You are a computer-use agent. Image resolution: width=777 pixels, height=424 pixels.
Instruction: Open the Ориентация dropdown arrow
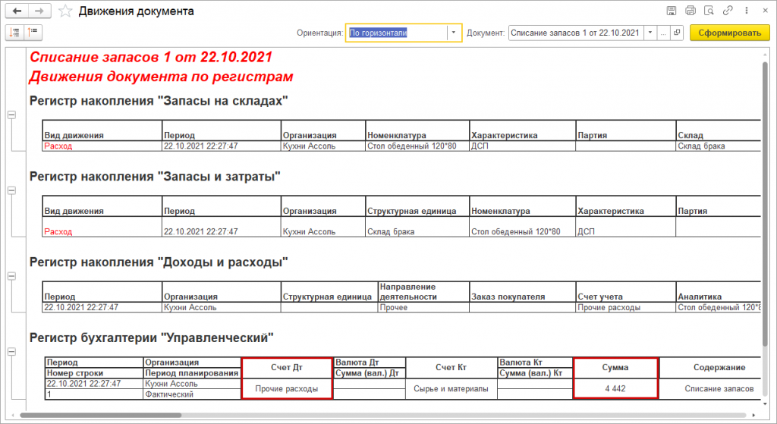coord(454,33)
